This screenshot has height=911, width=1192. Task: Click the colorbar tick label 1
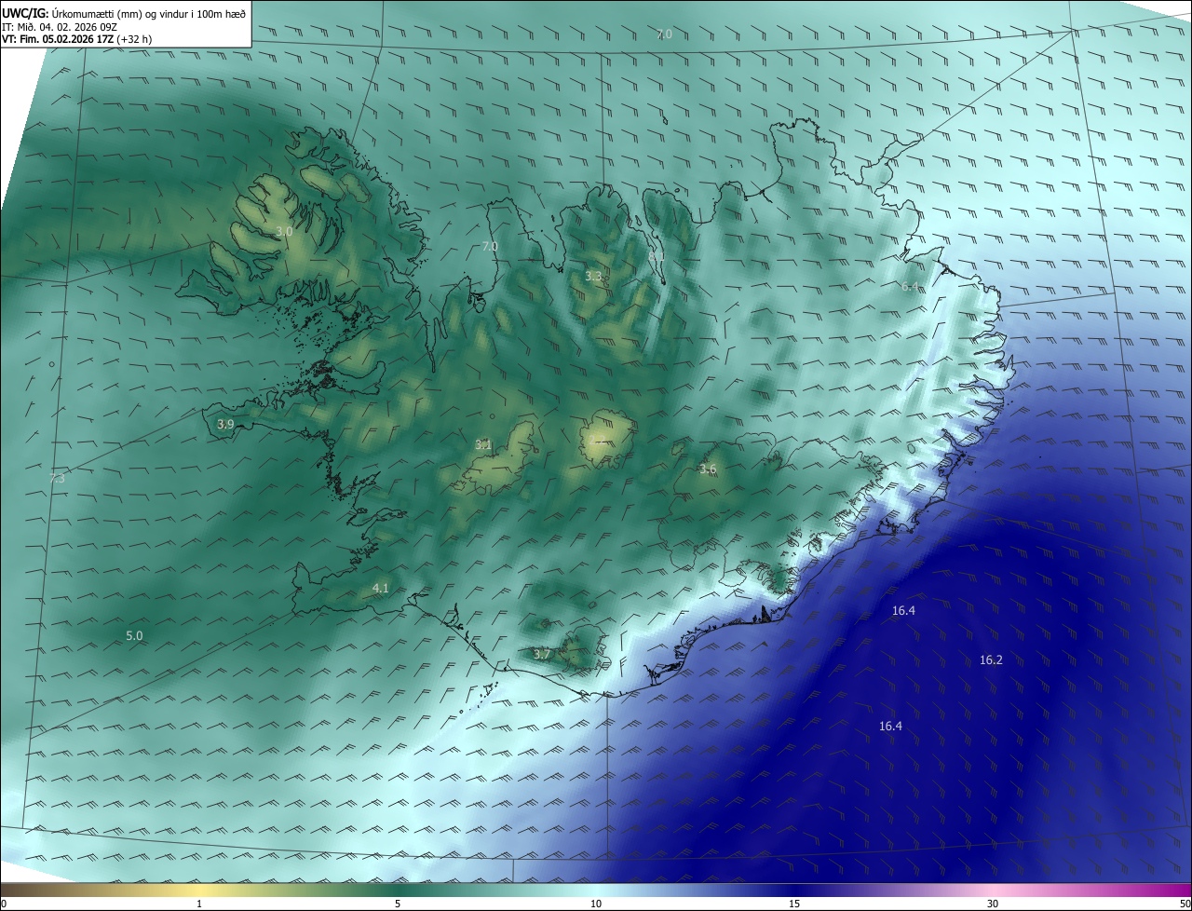199,904
